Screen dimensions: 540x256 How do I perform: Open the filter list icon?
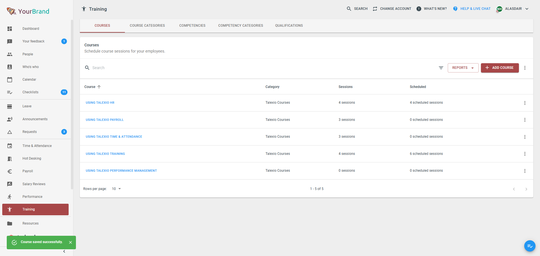pyautogui.click(x=441, y=68)
